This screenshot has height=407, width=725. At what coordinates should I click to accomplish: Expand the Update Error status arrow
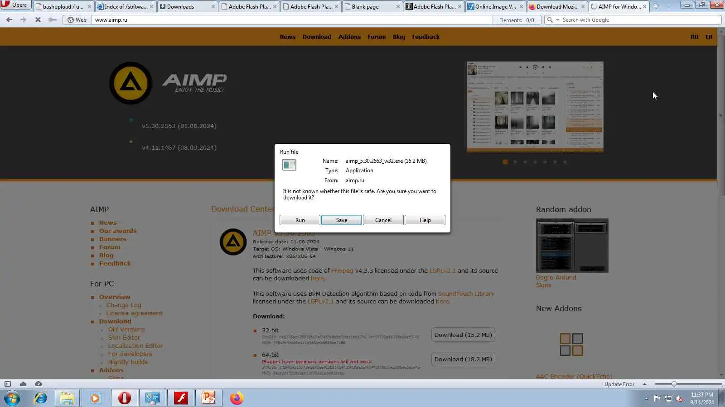[644, 384]
